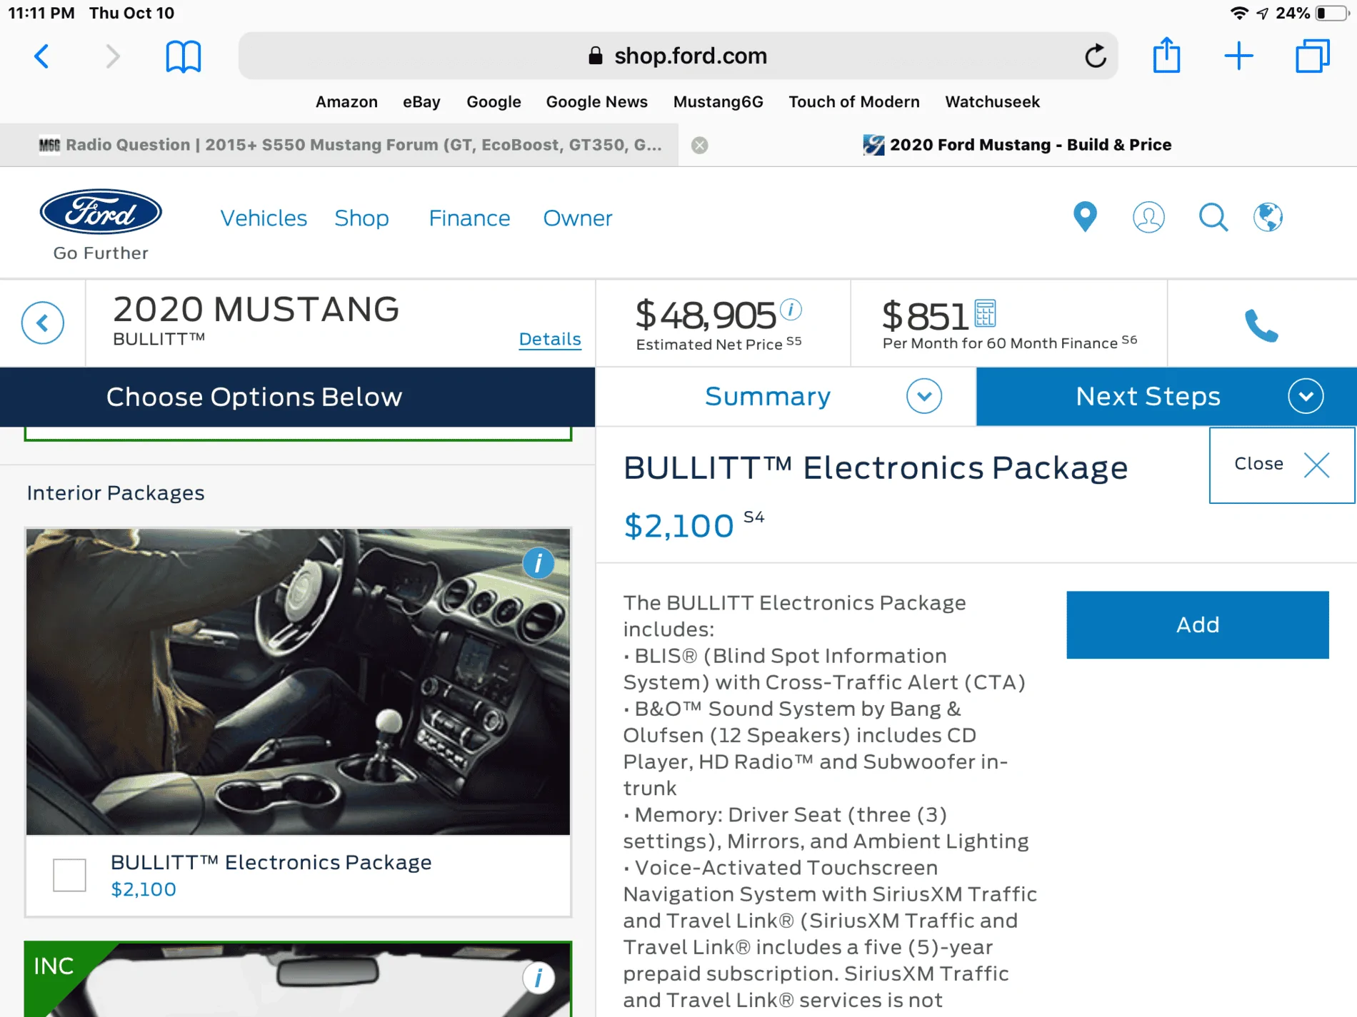The image size is (1357, 1017).
Task: Tap the battery indicator in status bar
Action: [1331, 14]
